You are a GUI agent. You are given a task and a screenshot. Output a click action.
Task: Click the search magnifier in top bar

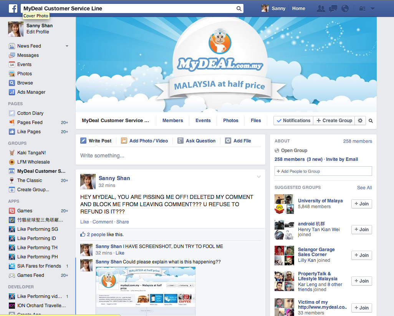[239, 8]
